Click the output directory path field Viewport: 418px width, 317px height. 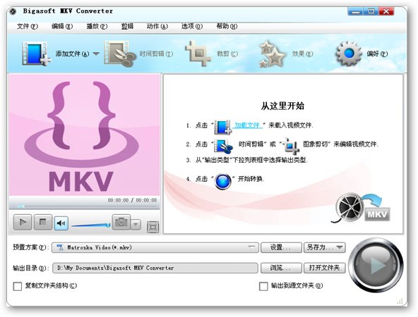pos(155,268)
